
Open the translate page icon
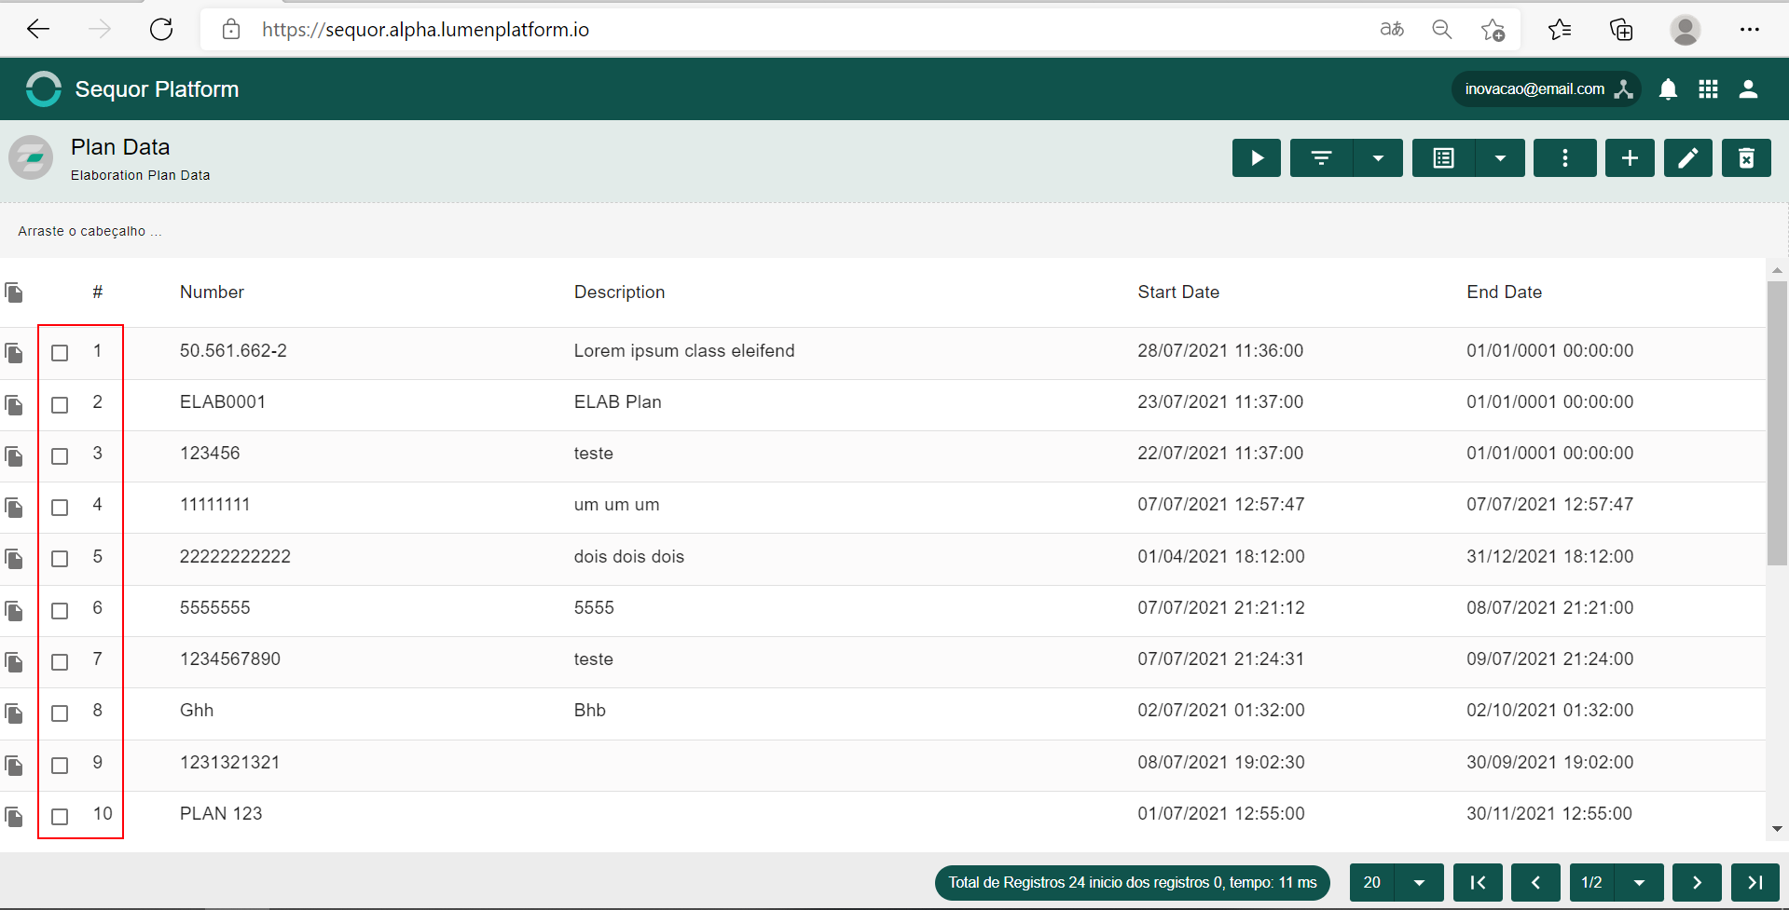1392,30
